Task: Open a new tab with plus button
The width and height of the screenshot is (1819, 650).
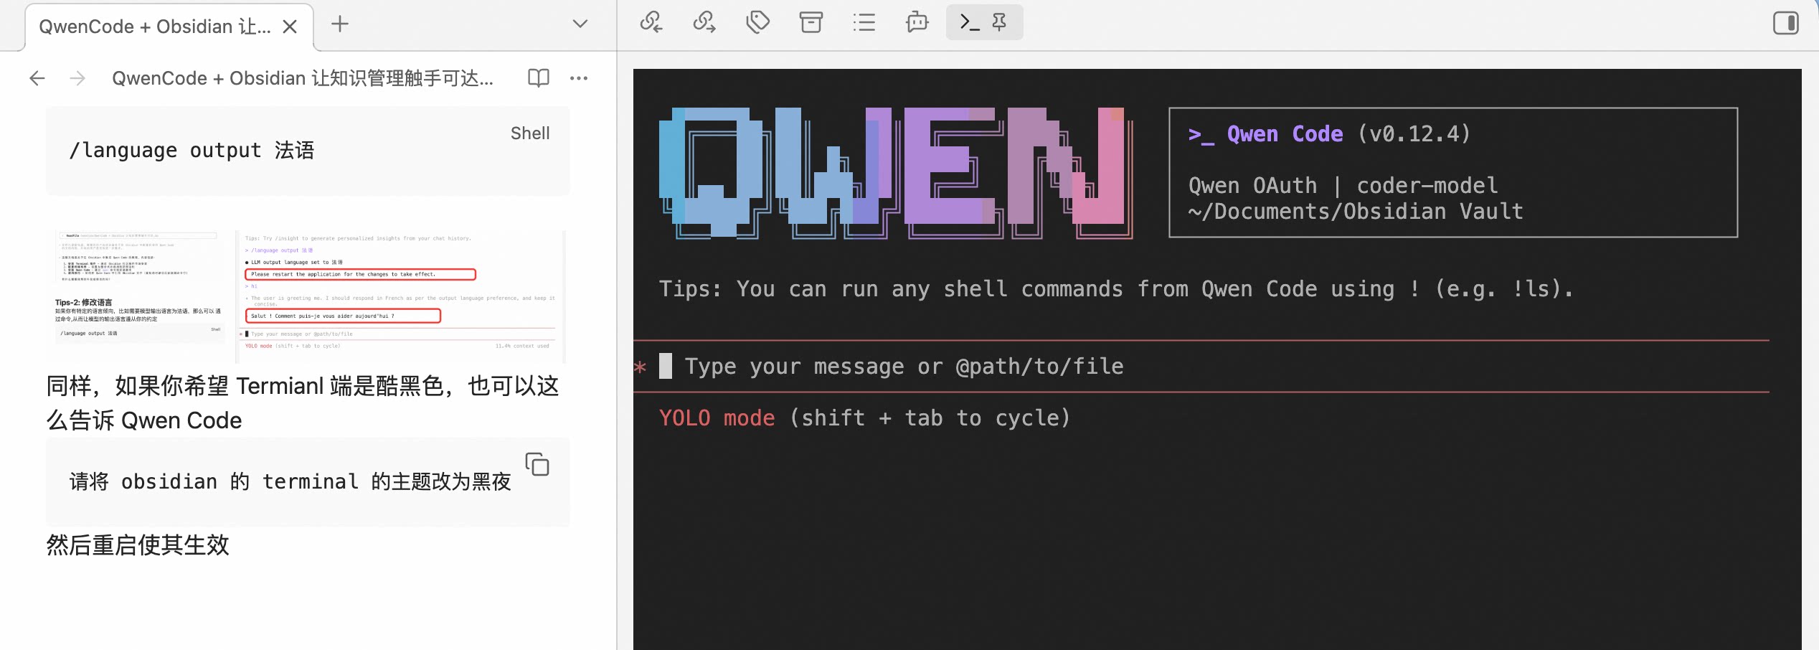Action: pyautogui.click(x=340, y=24)
